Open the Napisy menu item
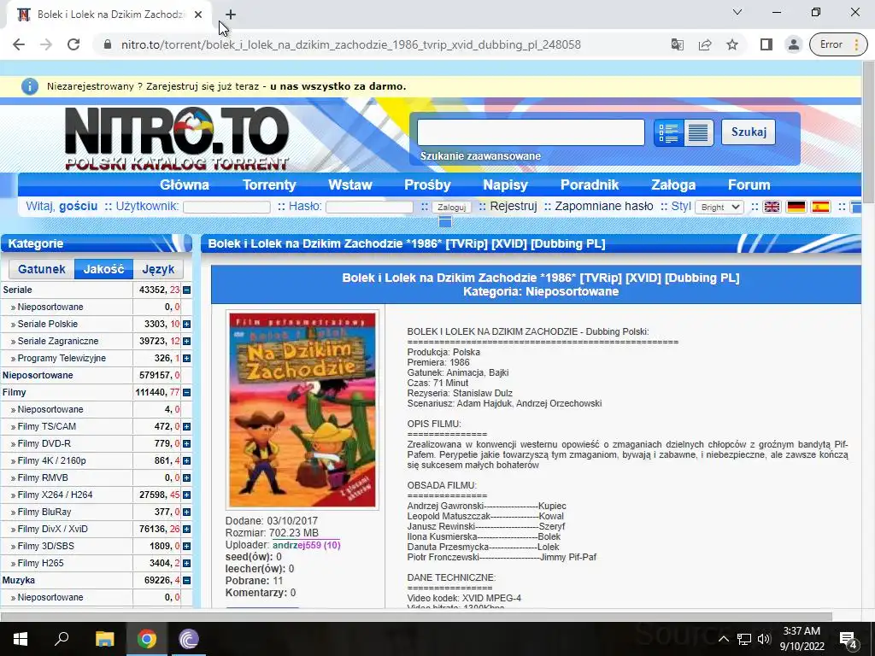The height and width of the screenshot is (656, 875). tap(506, 184)
